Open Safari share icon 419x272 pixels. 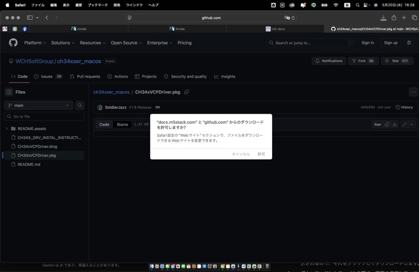(x=394, y=18)
